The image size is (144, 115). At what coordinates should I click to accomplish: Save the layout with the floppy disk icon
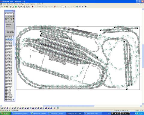(x=7, y=7)
